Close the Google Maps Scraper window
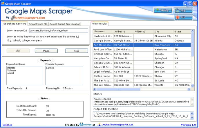 195,3
